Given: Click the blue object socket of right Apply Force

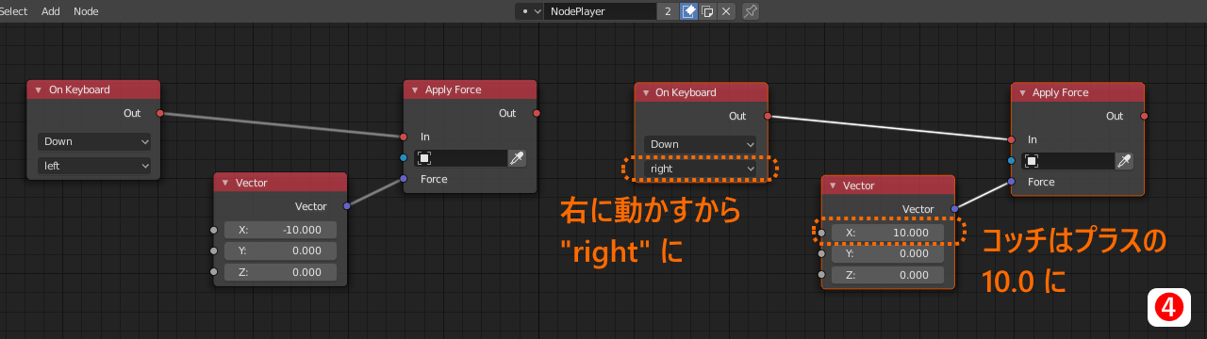Looking at the screenshot, I should pos(1011,161).
